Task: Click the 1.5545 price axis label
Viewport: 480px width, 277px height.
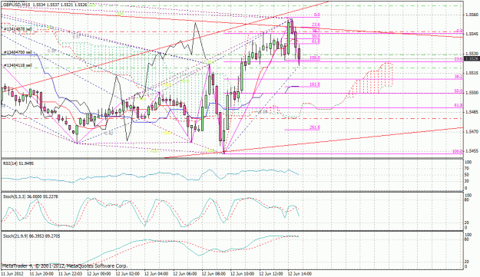Action: [x=472, y=34]
